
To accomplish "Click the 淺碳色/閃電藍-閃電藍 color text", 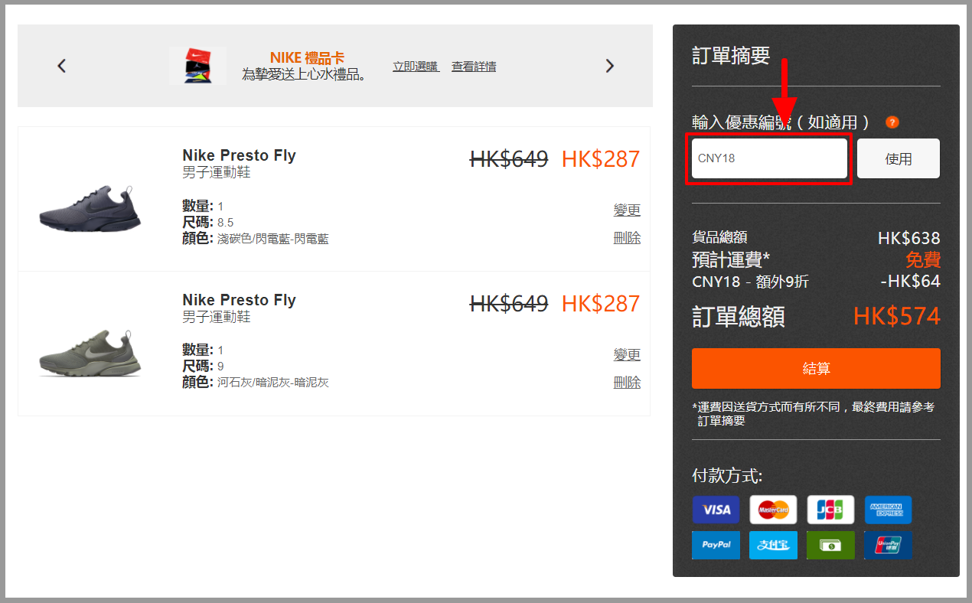I will click(273, 239).
